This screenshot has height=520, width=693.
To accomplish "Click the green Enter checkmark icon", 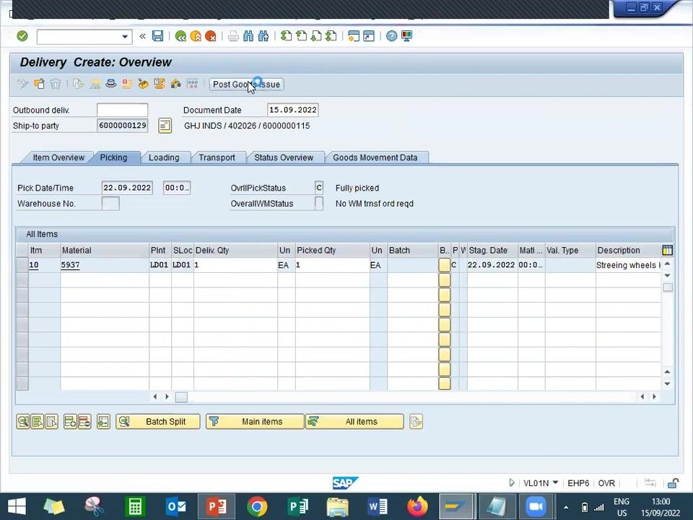I will [22, 36].
